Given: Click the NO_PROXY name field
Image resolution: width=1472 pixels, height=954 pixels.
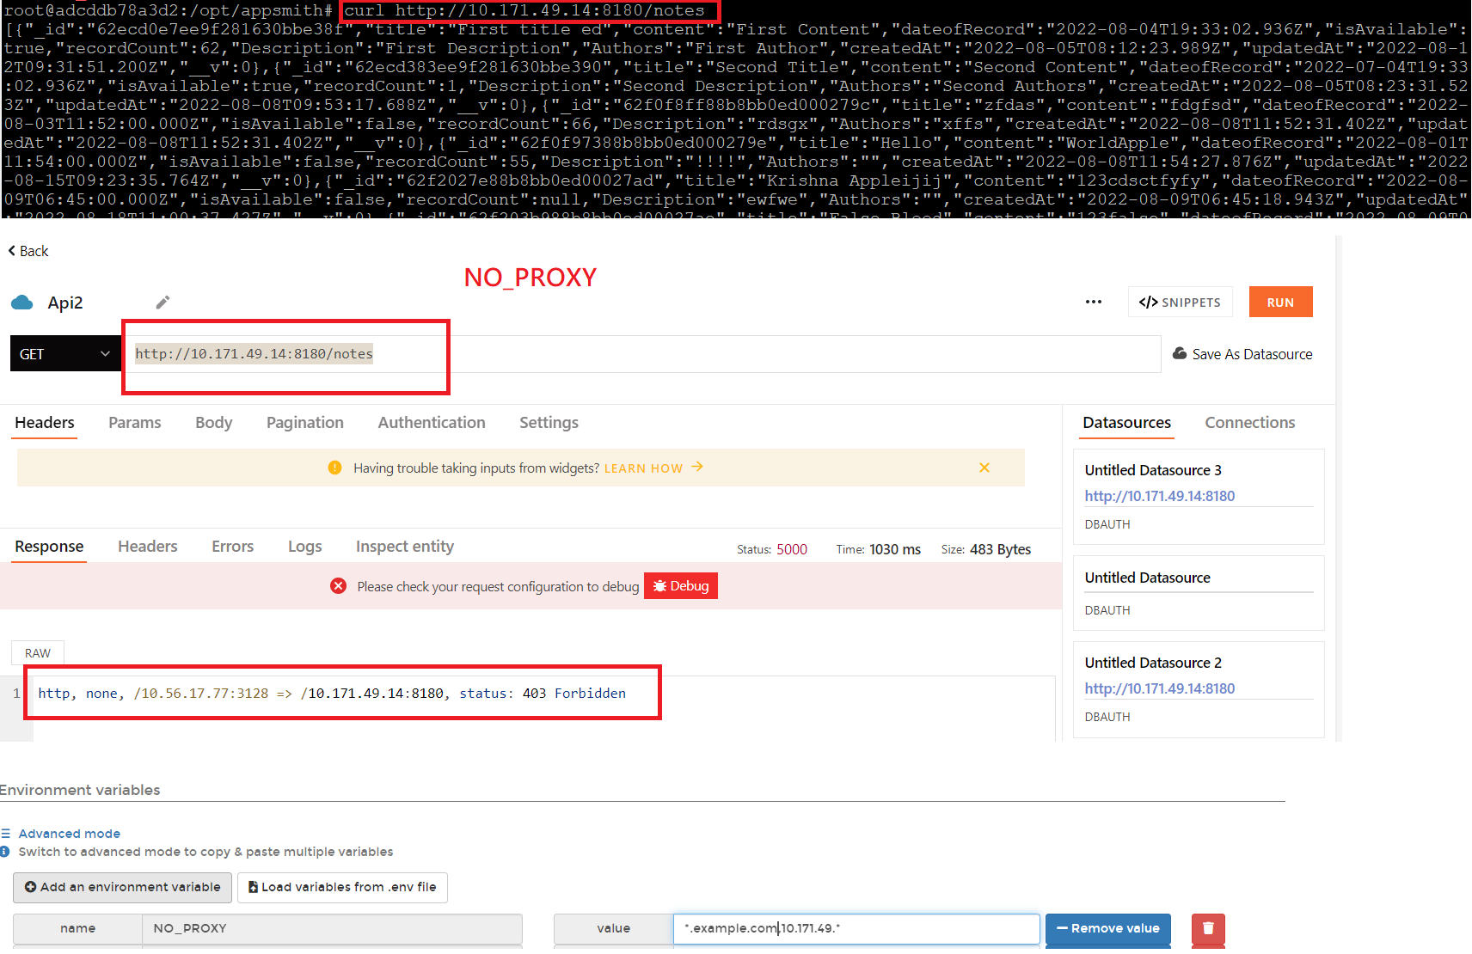Looking at the screenshot, I should click(332, 928).
